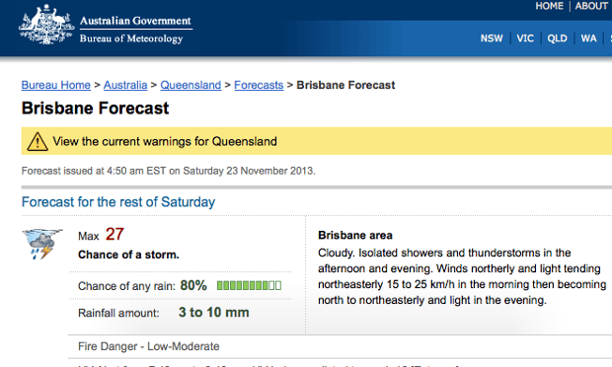Open the Queensland breadcrumb link

click(191, 85)
